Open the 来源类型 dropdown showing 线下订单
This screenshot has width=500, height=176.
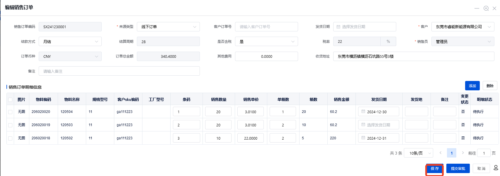click(168, 27)
